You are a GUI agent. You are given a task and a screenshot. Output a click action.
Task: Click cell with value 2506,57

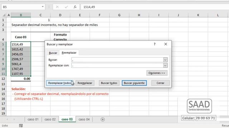(21, 59)
